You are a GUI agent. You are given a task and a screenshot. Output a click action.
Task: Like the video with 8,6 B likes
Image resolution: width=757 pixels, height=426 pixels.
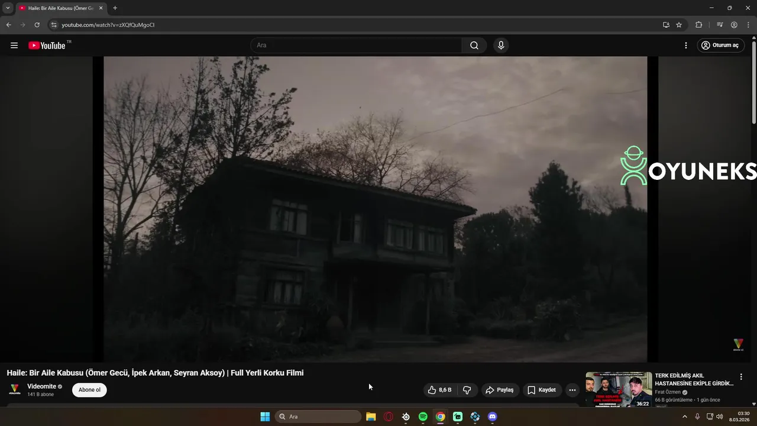pyautogui.click(x=439, y=390)
